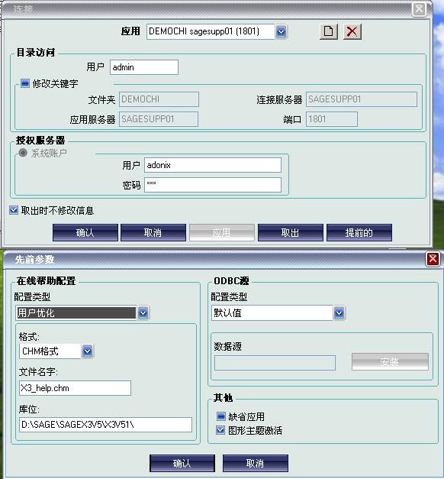Toggle the 修改关键字 checkbox

pos(25,83)
